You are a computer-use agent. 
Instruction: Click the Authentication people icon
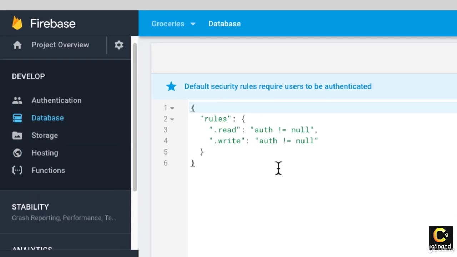pyautogui.click(x=17, y=100)
